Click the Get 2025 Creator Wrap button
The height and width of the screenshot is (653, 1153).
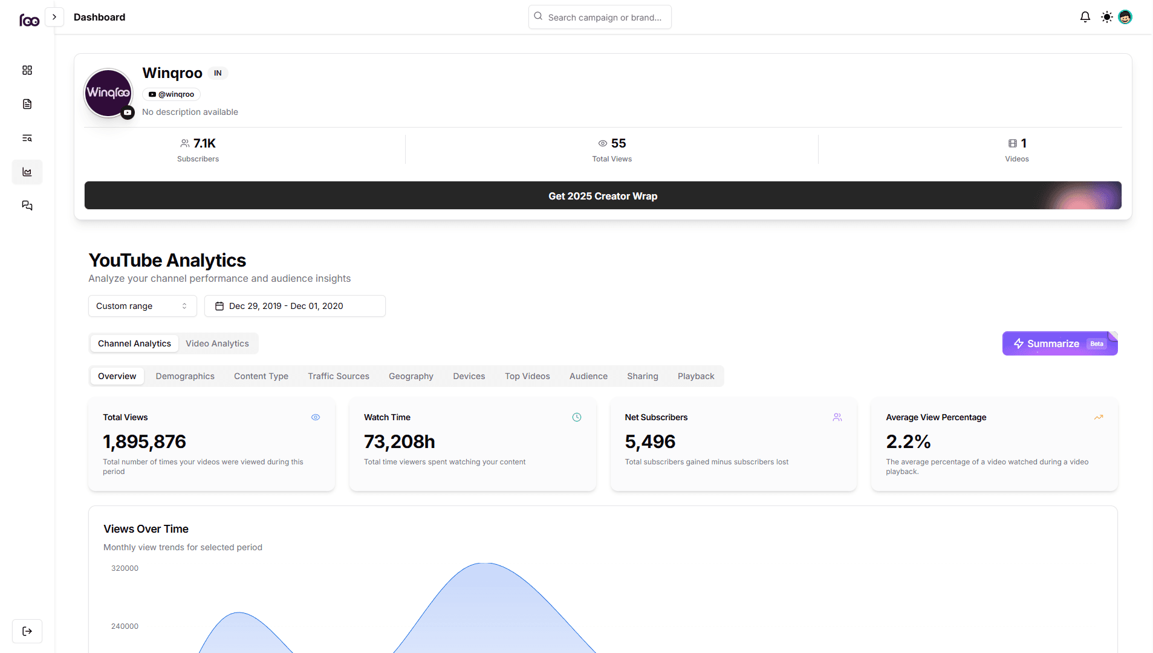pyautogui.click(x=602, y=195)
